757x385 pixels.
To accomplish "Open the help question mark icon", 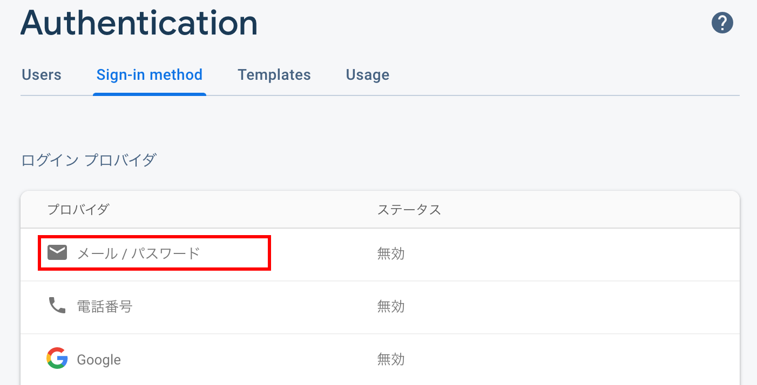I will [x=722, y=23].
